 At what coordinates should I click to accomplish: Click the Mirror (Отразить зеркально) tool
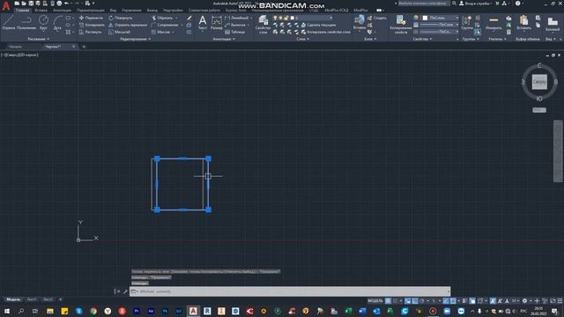pos(128,25)
